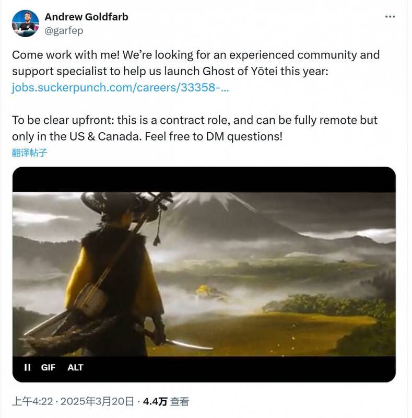Image resolution: width=412 pixels, height=418 pixels.
Task: Click the 'Come work with me!' paragraph
Action: (196, 71)
